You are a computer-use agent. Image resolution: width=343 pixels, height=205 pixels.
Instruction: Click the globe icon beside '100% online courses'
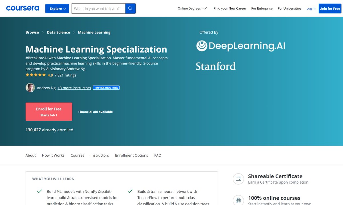pyautogui.click(x=238, y=200)
